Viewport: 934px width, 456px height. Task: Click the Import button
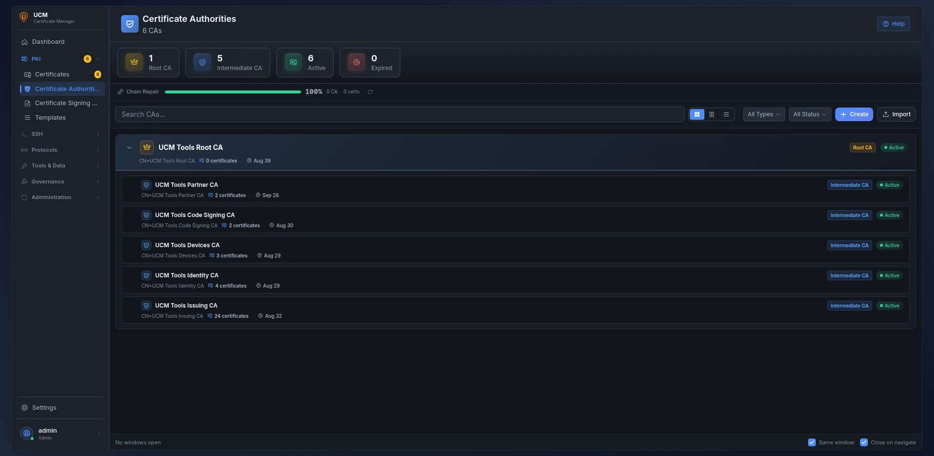point(897,114)
